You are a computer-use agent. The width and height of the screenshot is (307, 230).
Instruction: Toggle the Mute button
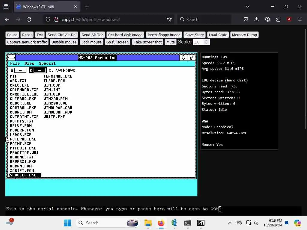click(x=170, y=42)
